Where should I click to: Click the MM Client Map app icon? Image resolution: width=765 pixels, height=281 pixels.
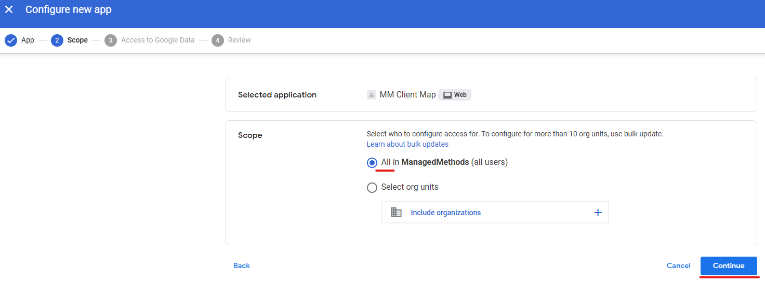click(x=372, y=95)
